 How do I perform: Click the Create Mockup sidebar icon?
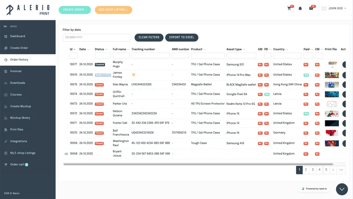(6, 107)
